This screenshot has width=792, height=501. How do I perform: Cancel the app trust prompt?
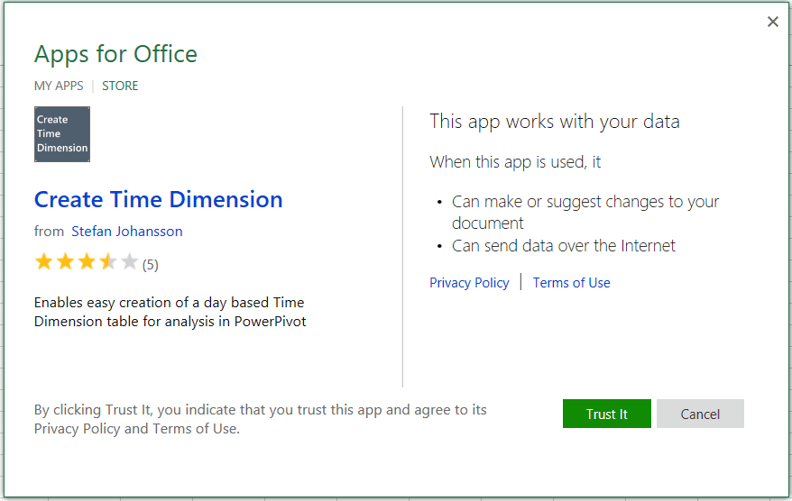pyautogui.click(x=700, y=414)
